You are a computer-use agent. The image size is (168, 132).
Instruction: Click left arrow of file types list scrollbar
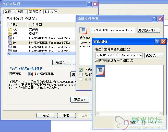pyautogui.click(x=9, y=54)
